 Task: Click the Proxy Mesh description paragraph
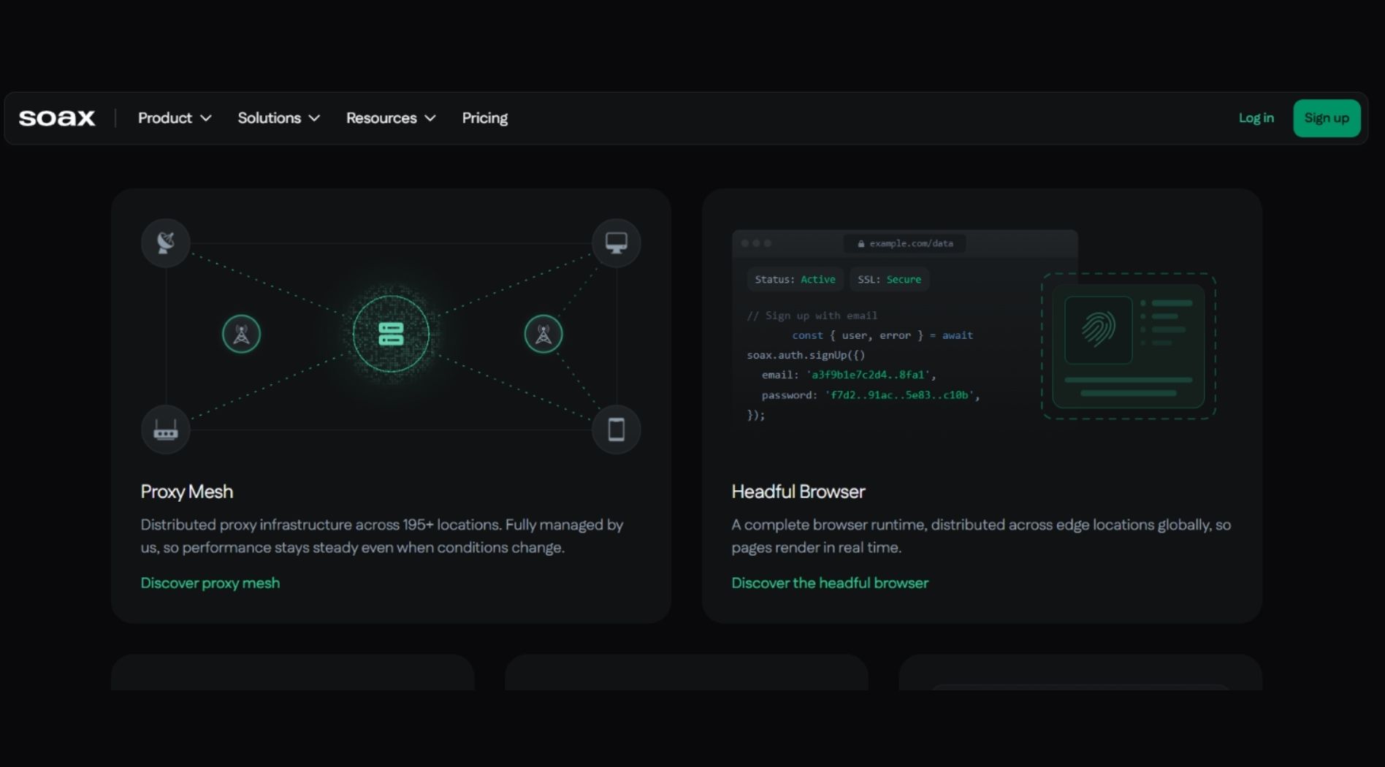382,536
